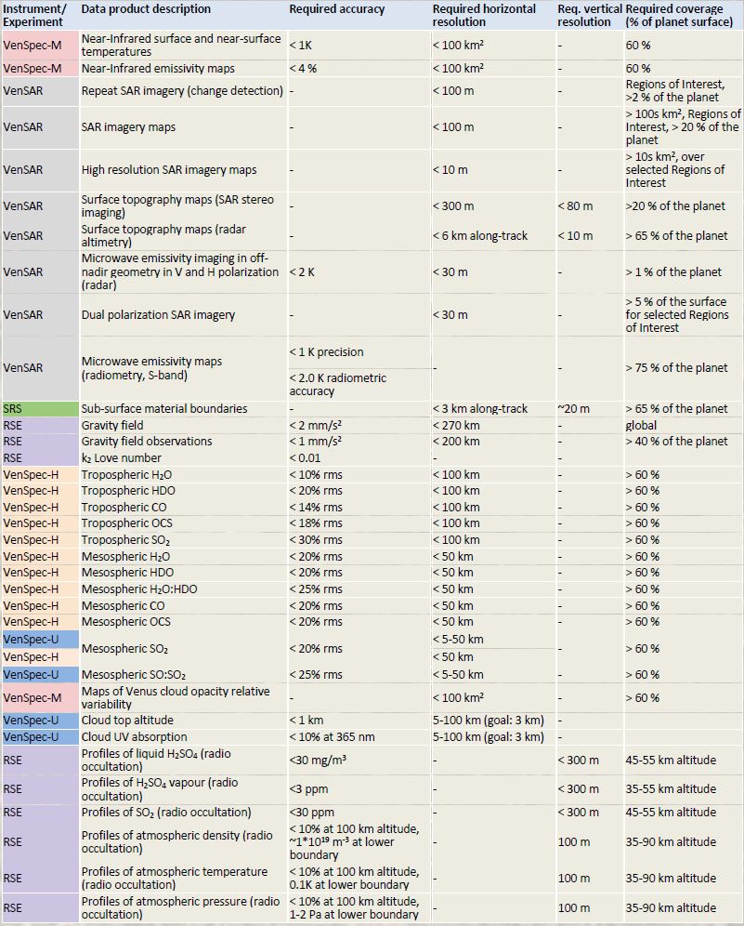Select the "Near-Infrared emissivity maps" cell
Image resolution: width=744 pixels, height=926 pixels.
click(158, 69)
